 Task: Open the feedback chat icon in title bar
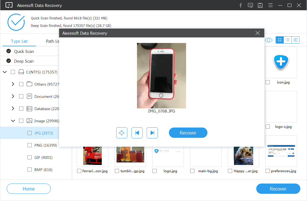click(250, 5)
